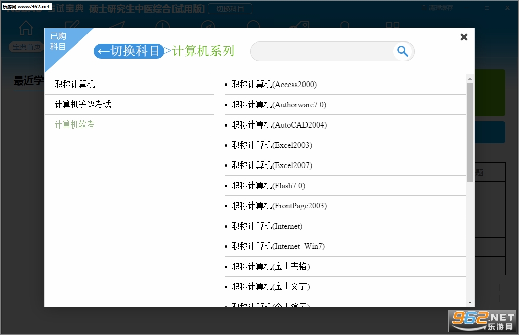This screenshot has width=519, height=335.
Task: Click 清理缓存 in title bar
Action: (x=437, y=8)
